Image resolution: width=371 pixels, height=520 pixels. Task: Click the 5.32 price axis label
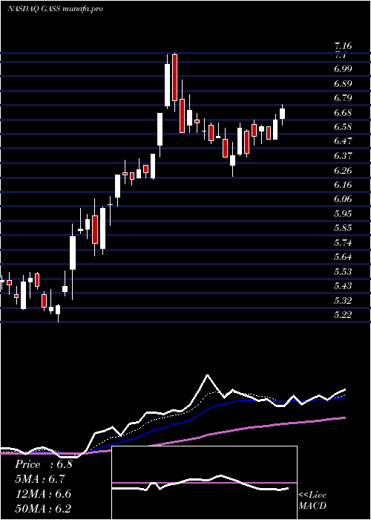click(343, 301)
